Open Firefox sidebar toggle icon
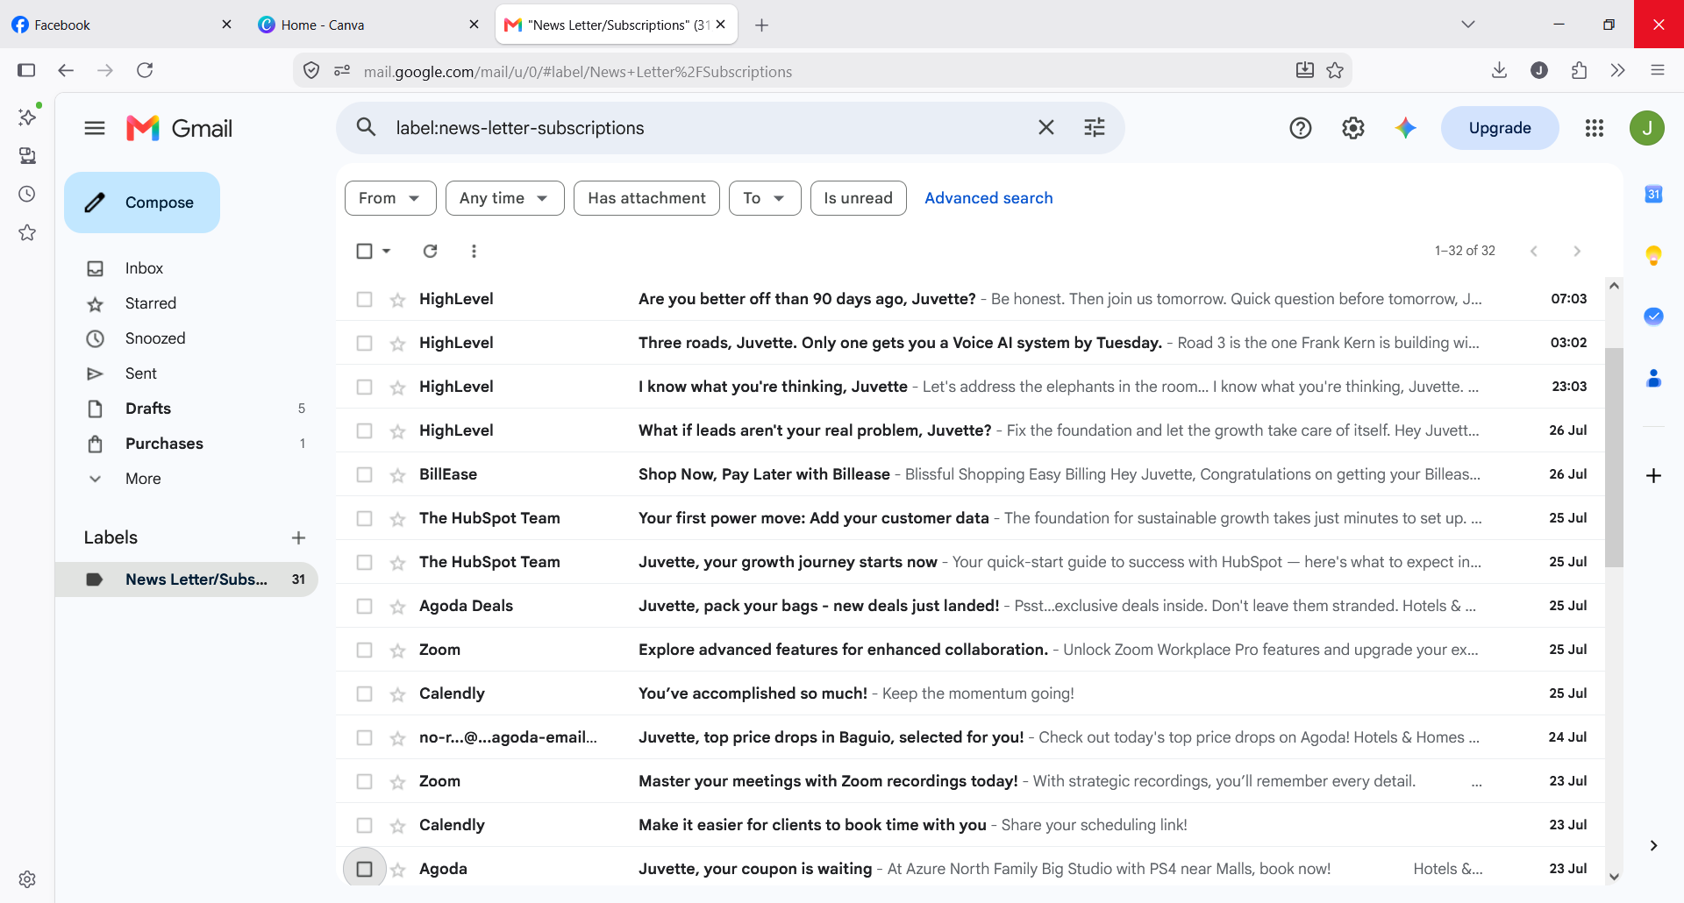1684x903 pixels. tap(26, 70)
